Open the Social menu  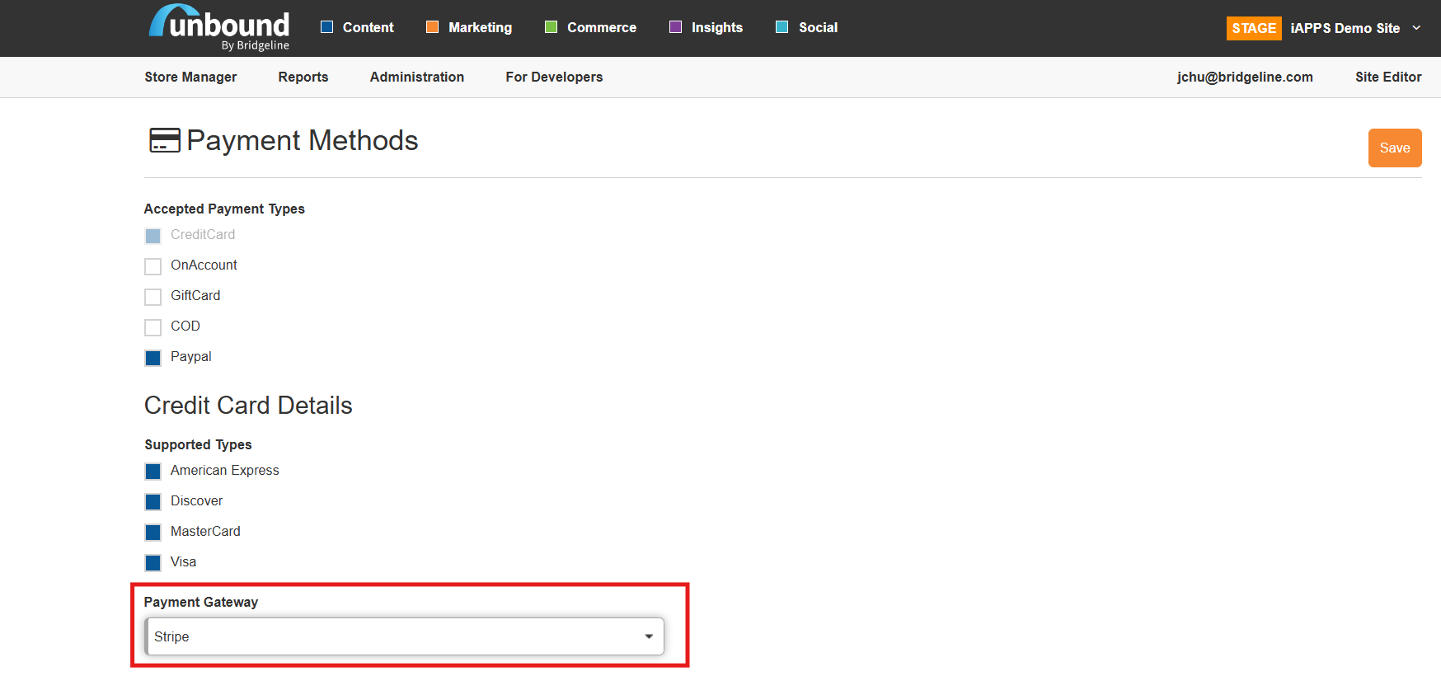818,27
